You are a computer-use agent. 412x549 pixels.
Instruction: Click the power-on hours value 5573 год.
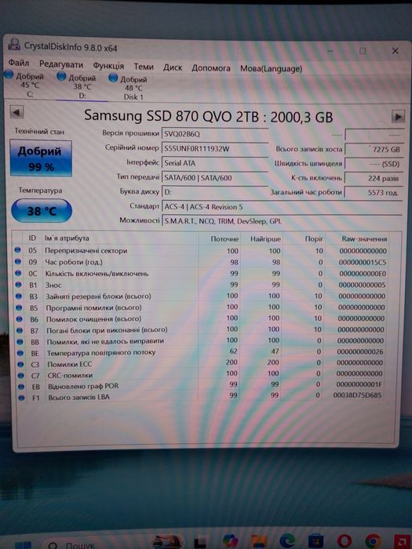pos(374,193)
